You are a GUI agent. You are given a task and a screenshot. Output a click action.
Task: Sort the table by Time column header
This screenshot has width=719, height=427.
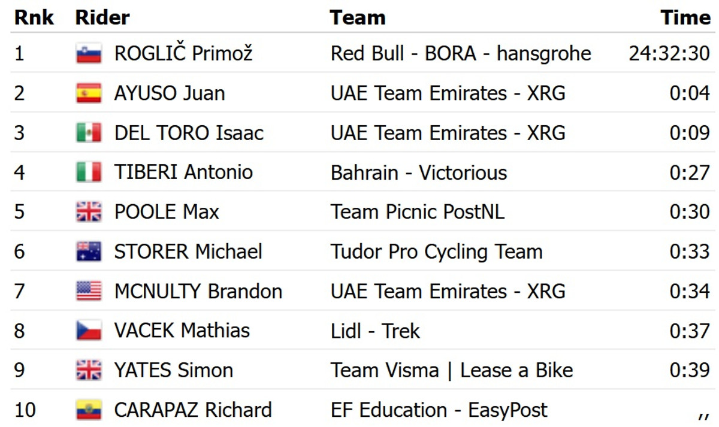pyautogui.click(x=685, y=17)
